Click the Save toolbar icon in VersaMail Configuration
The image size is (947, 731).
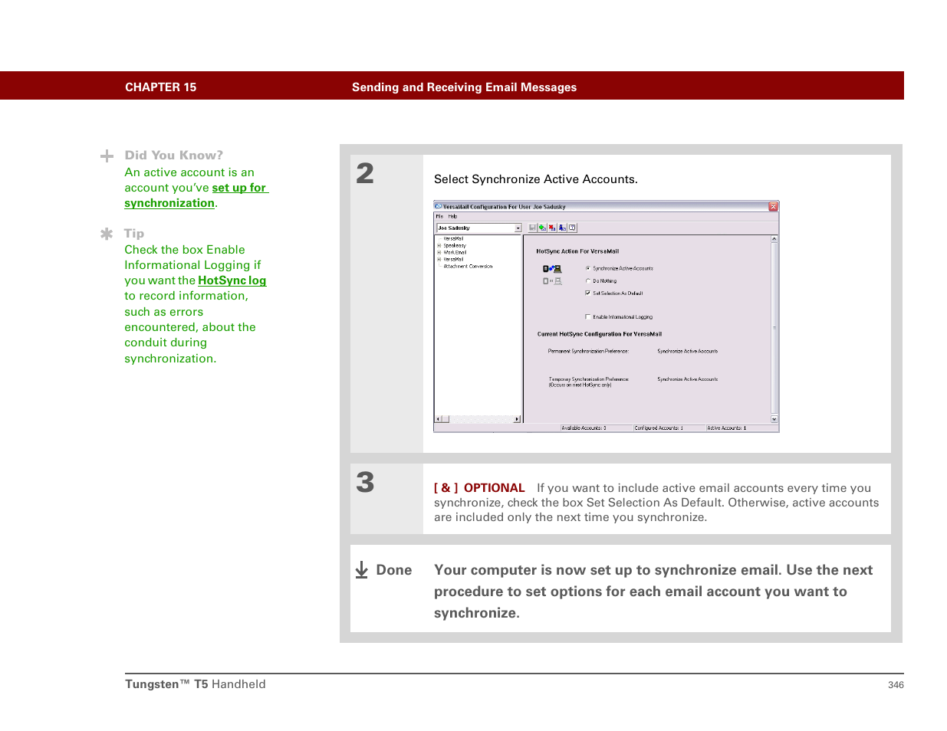click(x=532, y=228)
